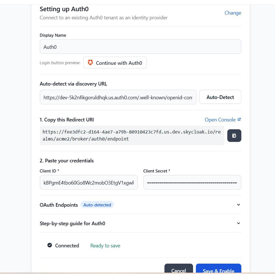Click into the discovery URL field

click(118, 97)
